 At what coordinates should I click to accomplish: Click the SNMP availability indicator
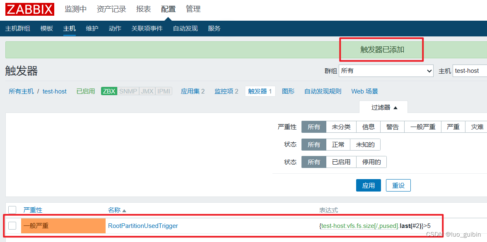[x=129, y=91]
